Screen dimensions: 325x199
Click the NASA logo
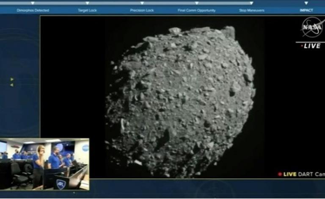[313, 28]
